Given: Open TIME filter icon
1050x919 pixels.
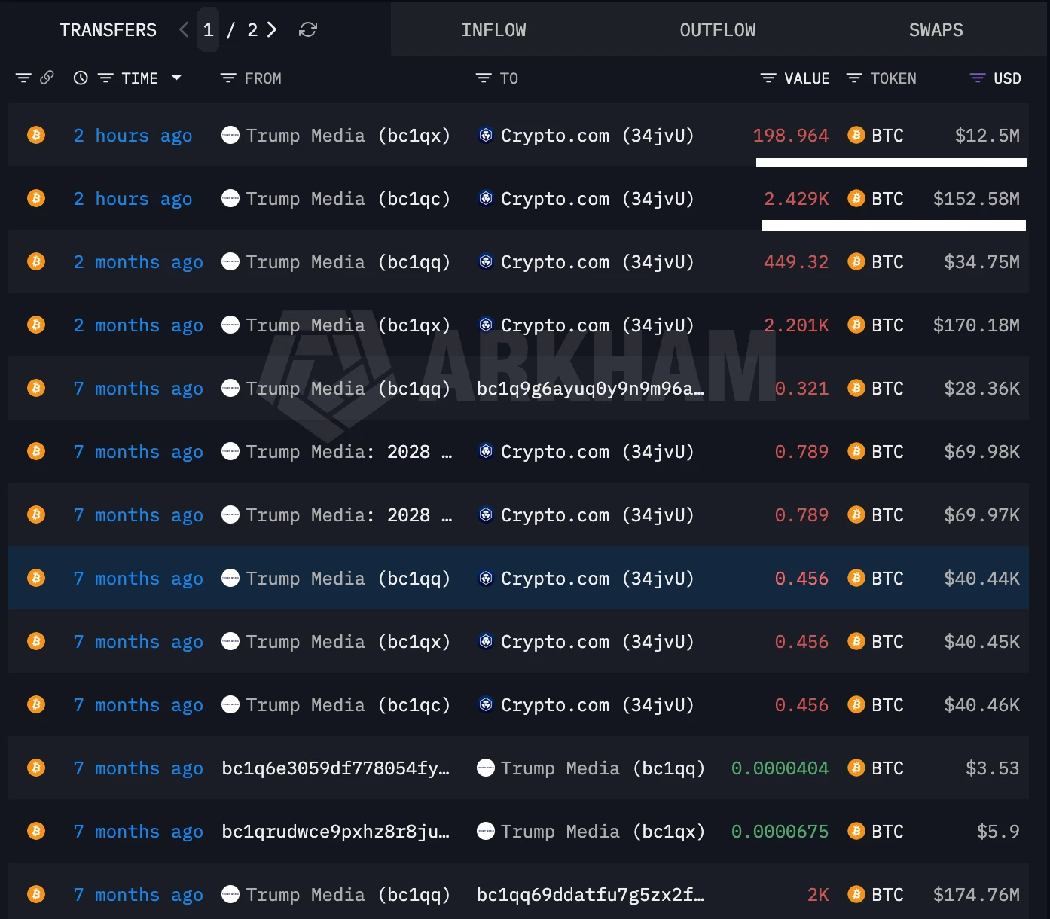Looking at the screenshot, I should point(105,78).
